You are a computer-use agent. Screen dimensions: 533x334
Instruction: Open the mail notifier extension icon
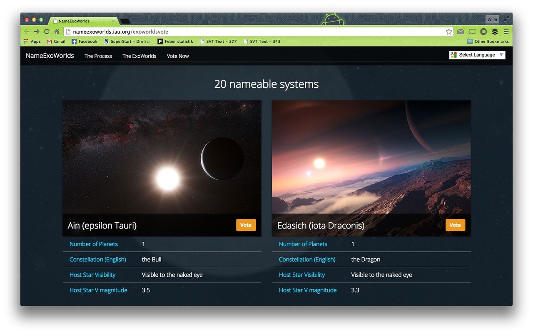[x=460, y=31]
